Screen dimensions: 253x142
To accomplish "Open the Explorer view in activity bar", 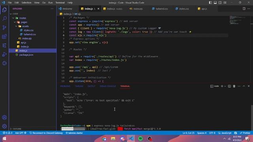I will [x=4, y=10].
